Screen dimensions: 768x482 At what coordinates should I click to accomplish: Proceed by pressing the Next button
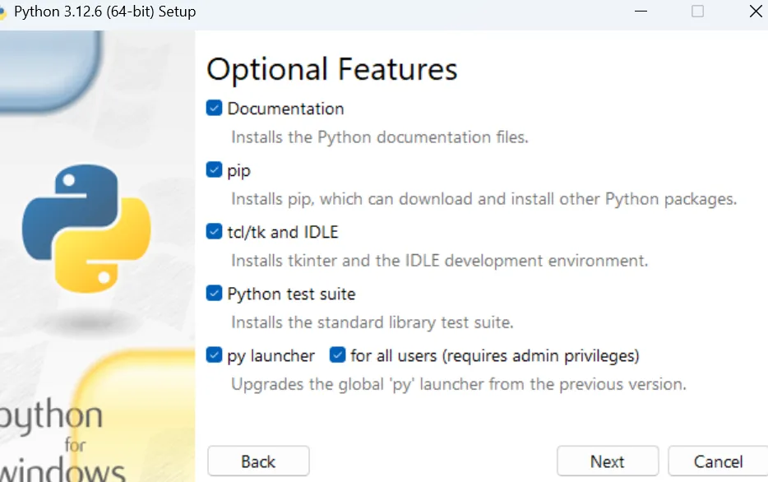pos(607,461)
